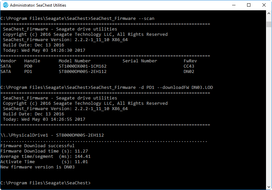
Task: Click the 'Firmware Download successful' message
Action: (x=38, y=146)
